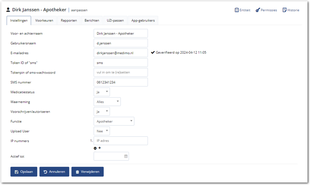Image resolution: width=310 pixels, height=185 pixels.
Task: Delete user with the Verwijderen button
Action: (x=87, y=172)
